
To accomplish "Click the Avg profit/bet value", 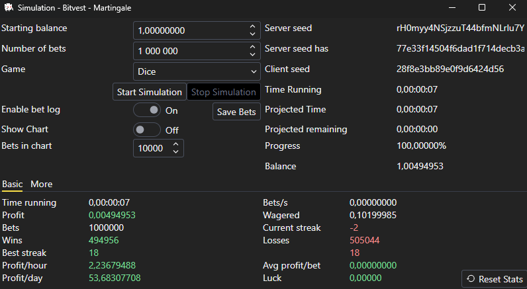I will coord(373,265).
